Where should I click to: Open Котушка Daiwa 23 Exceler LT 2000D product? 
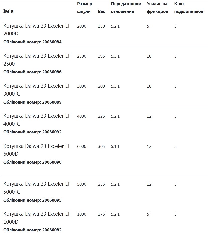[x=37, y=30]
